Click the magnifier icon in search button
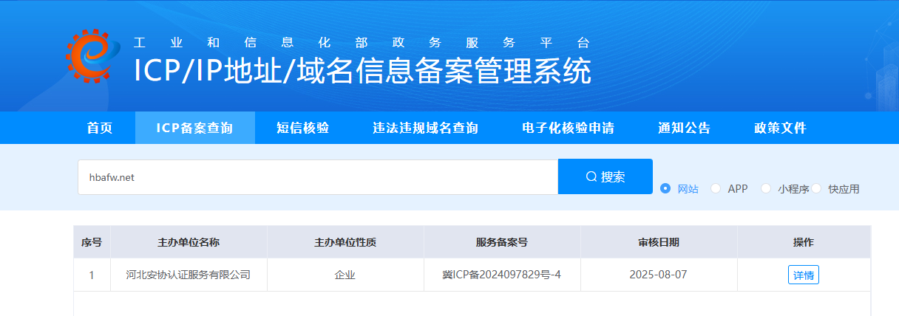The image size is (899, 316). 591,177
